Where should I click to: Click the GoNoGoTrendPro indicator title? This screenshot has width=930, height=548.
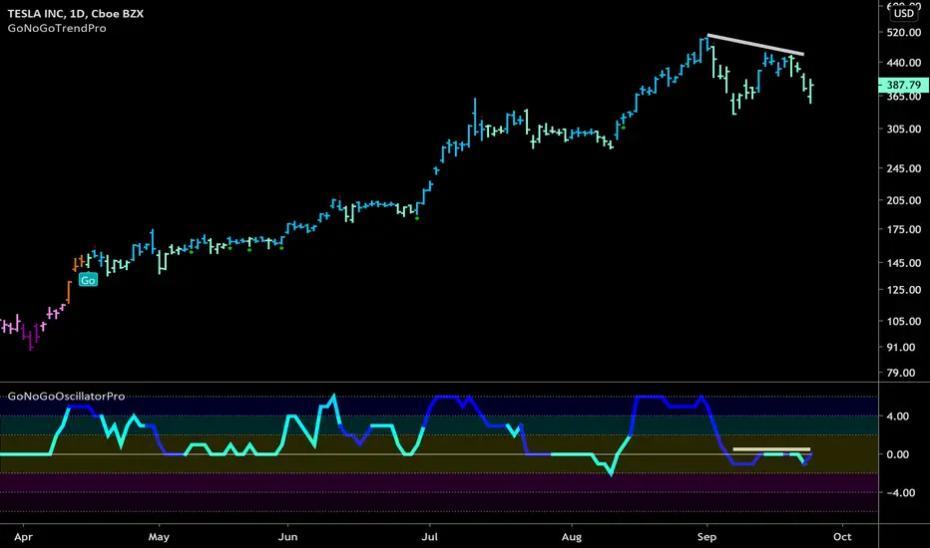pos(57,28)
